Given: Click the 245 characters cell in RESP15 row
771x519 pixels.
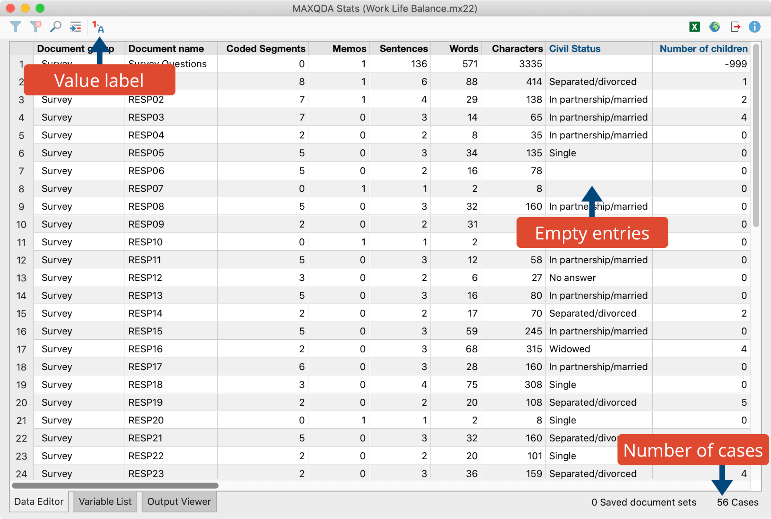Looking at the screenshot, I should pos(513,331).
